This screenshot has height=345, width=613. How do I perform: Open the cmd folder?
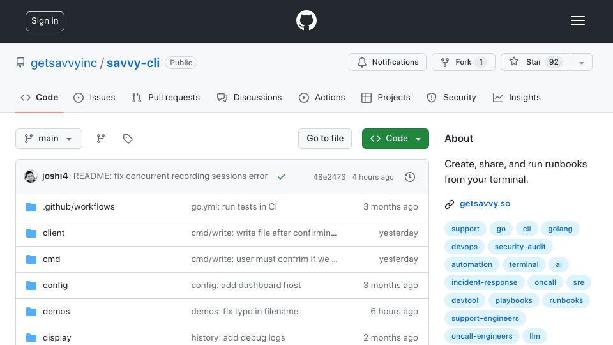click(x=51, y=259)
